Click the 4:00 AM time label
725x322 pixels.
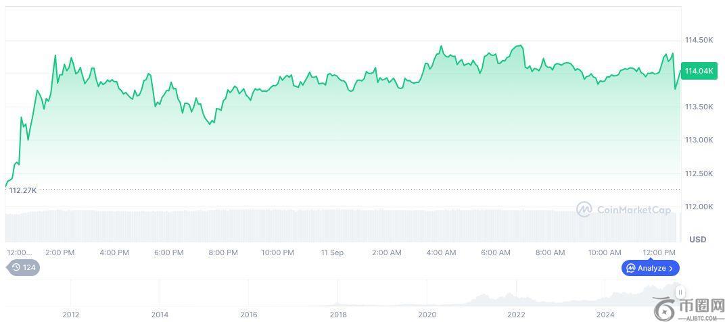pyautogui.click(x=441, y=252)
